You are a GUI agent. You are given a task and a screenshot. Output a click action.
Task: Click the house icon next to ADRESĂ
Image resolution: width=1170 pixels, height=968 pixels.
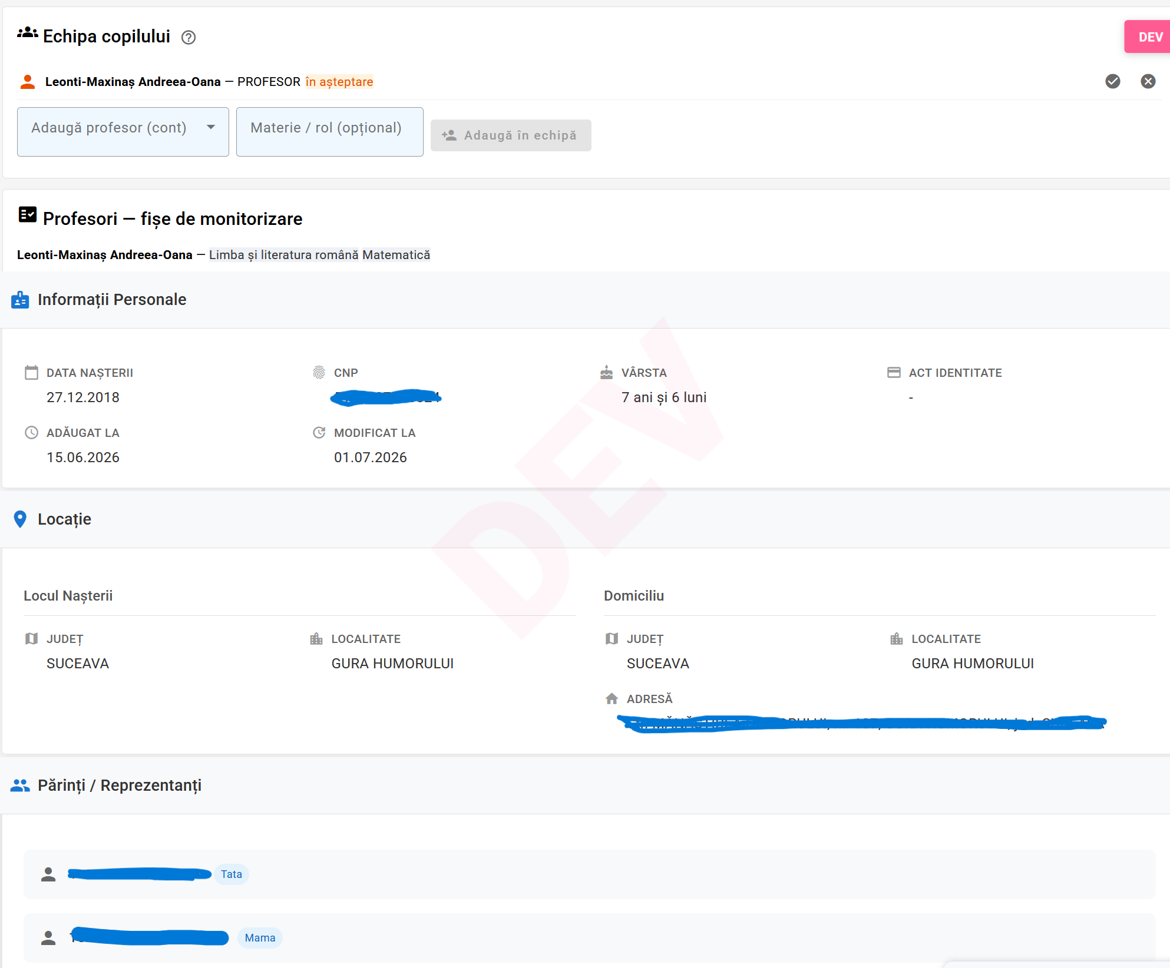pyautogui.click(x=612, y=699)
